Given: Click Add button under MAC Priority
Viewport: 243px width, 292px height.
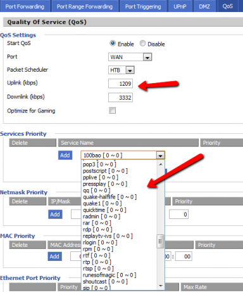Looking at the screenshot, I should tap(54, 256).
